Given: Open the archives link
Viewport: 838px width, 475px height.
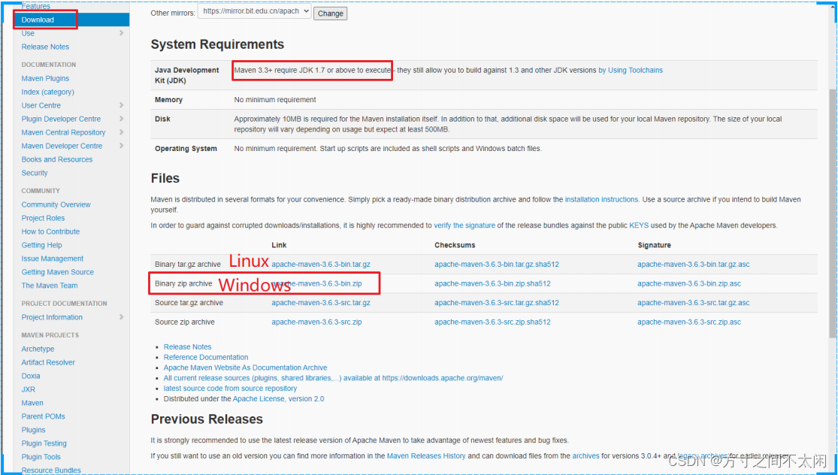Looking at the screenshot, I should [x=585, y=455].
